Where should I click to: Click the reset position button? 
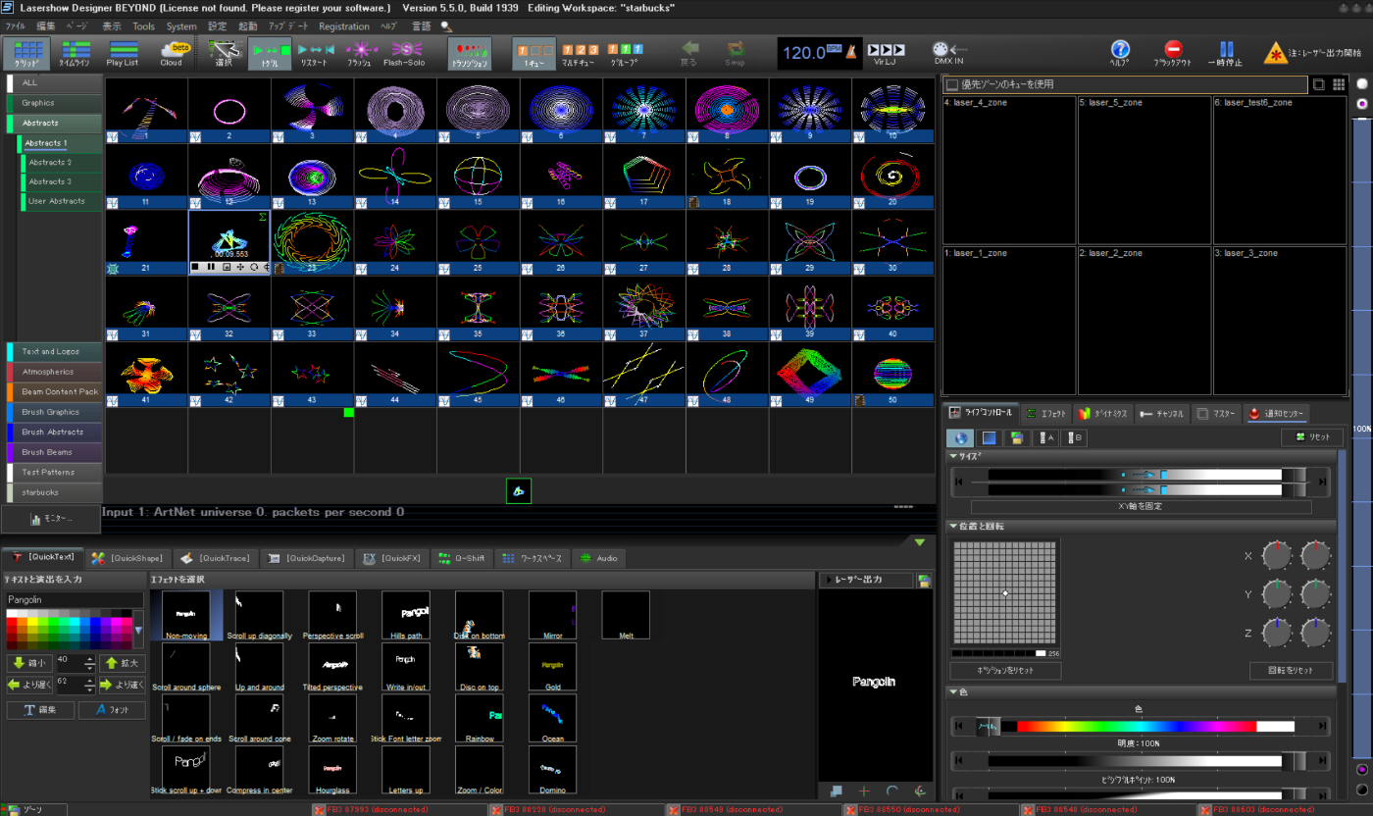coord(1005,672)
